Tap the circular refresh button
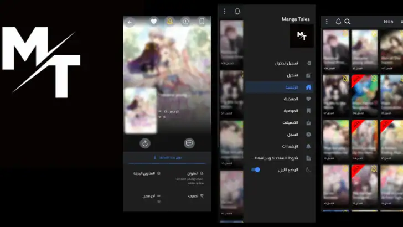 coord(145,143)
